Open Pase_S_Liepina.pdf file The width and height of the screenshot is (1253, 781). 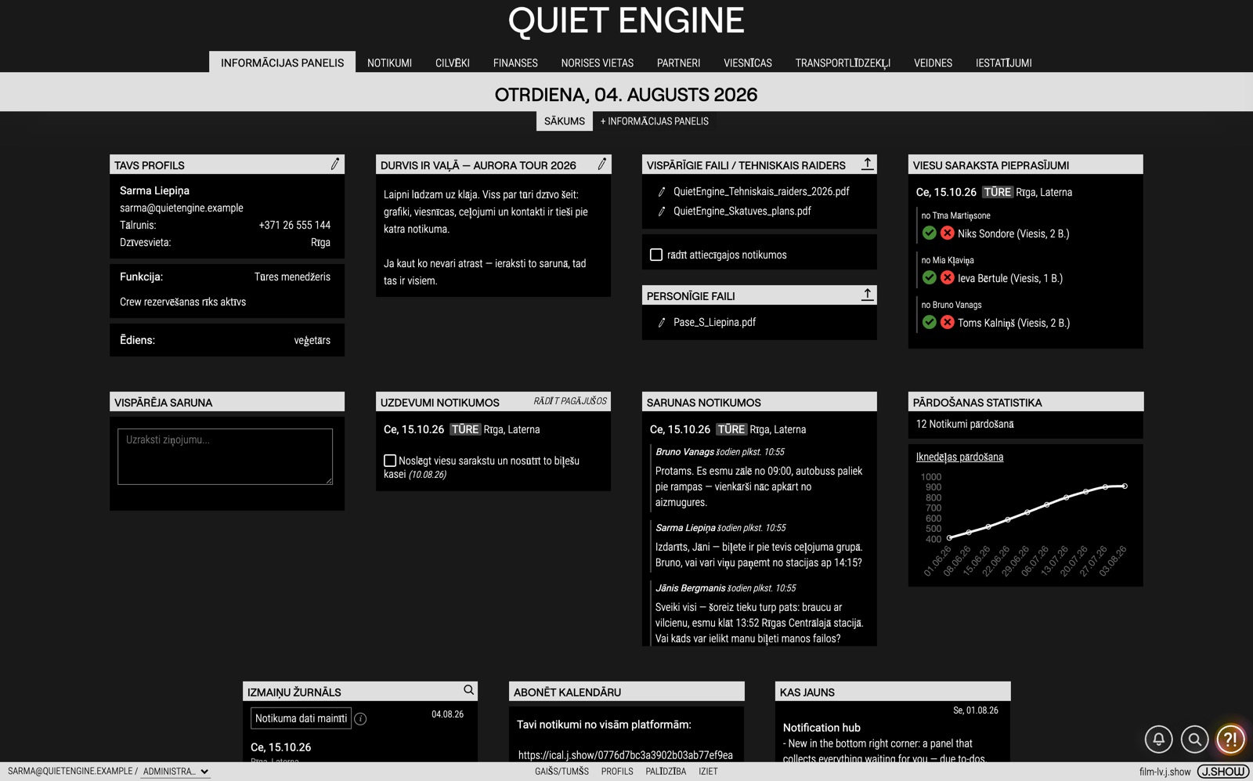(714, 322)
